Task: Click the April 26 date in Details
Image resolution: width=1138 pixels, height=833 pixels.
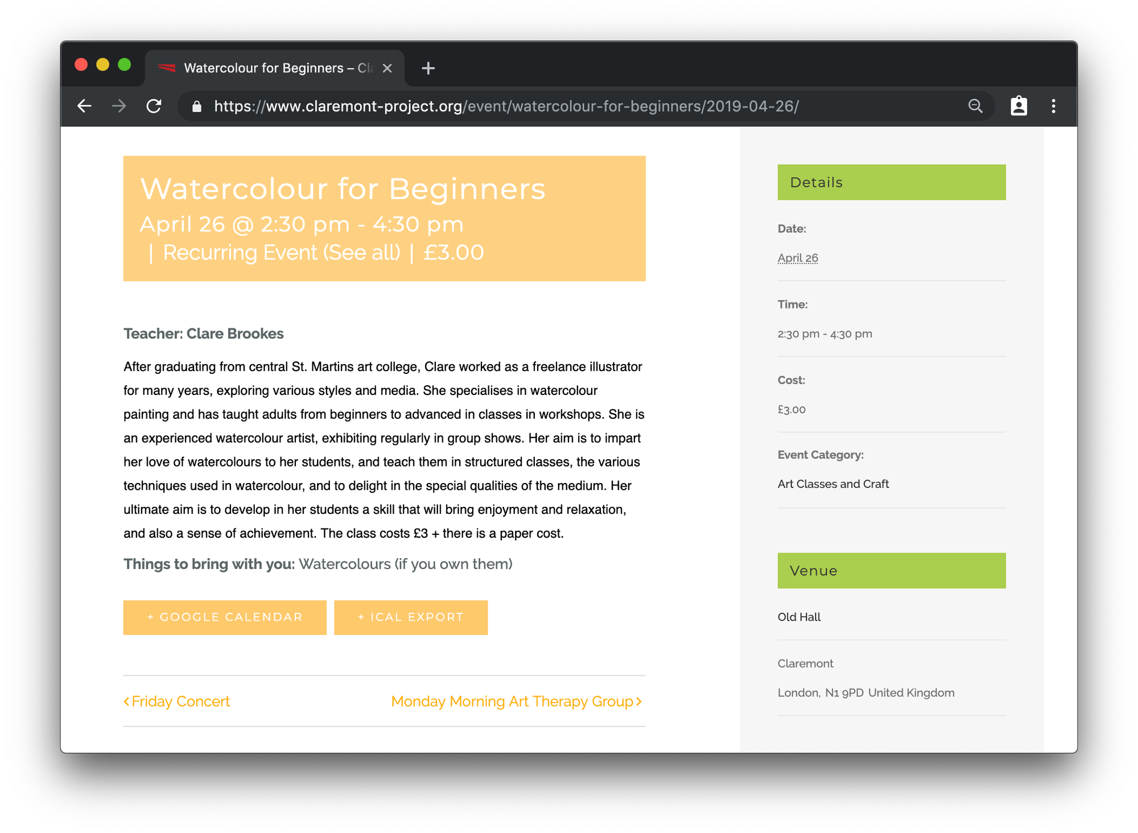Action: (798, 258)
